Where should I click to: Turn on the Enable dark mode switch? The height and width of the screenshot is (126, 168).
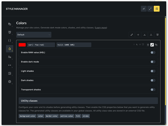[x=153, y=62]
